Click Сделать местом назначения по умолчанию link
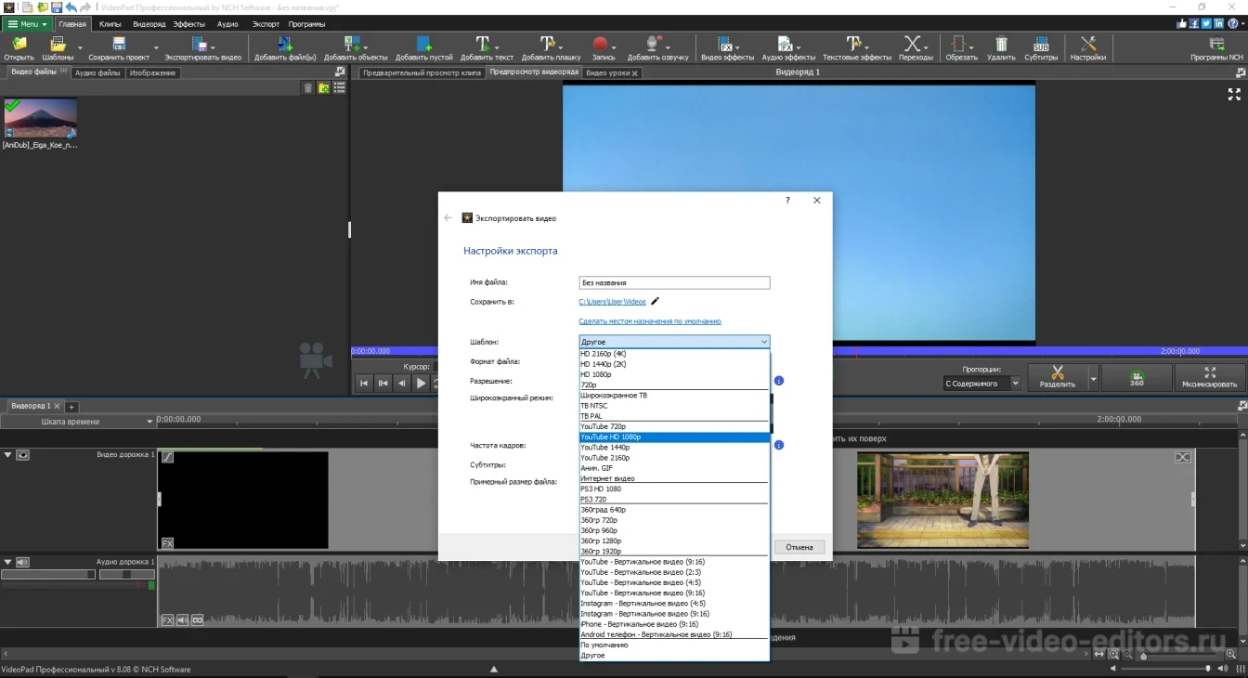The width and height of the screenshot is (1248, 678). click(650, 321)
